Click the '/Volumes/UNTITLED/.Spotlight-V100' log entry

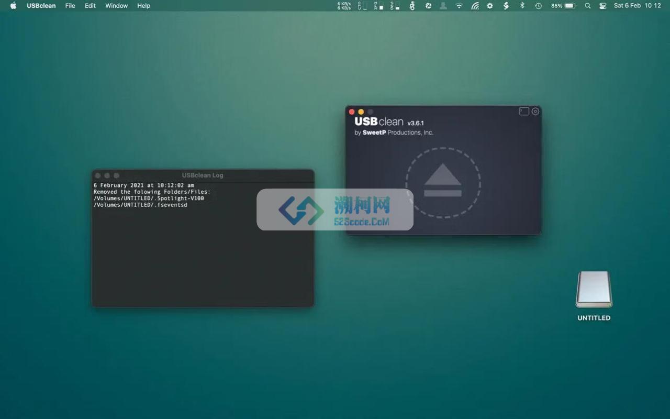pos(149,199)
